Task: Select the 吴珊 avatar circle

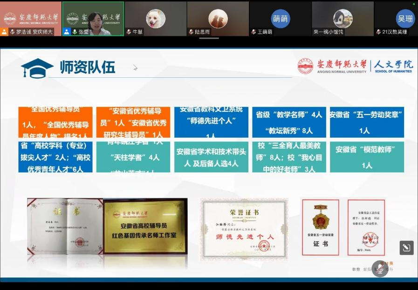Action: (404, 19)
